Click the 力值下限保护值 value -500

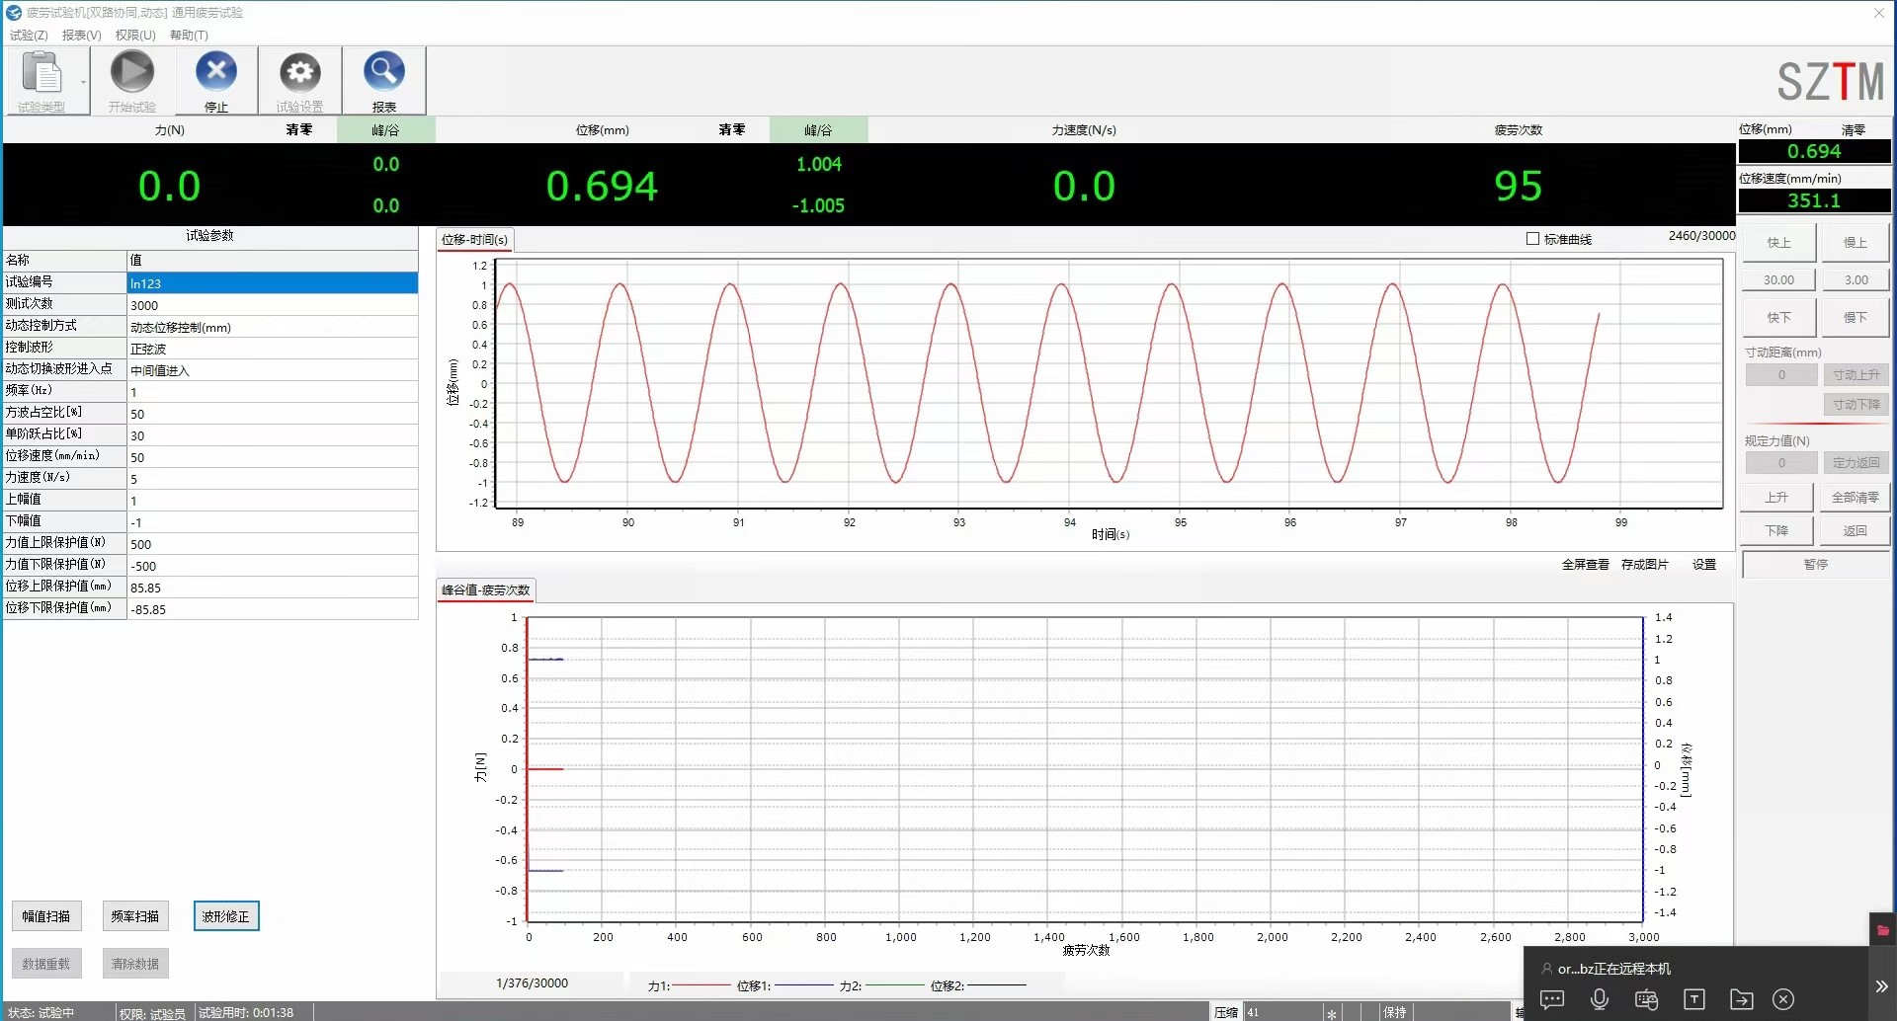[x=273, y=566]
